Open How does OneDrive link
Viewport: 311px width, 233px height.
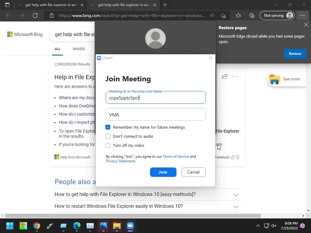click(77, 106)
